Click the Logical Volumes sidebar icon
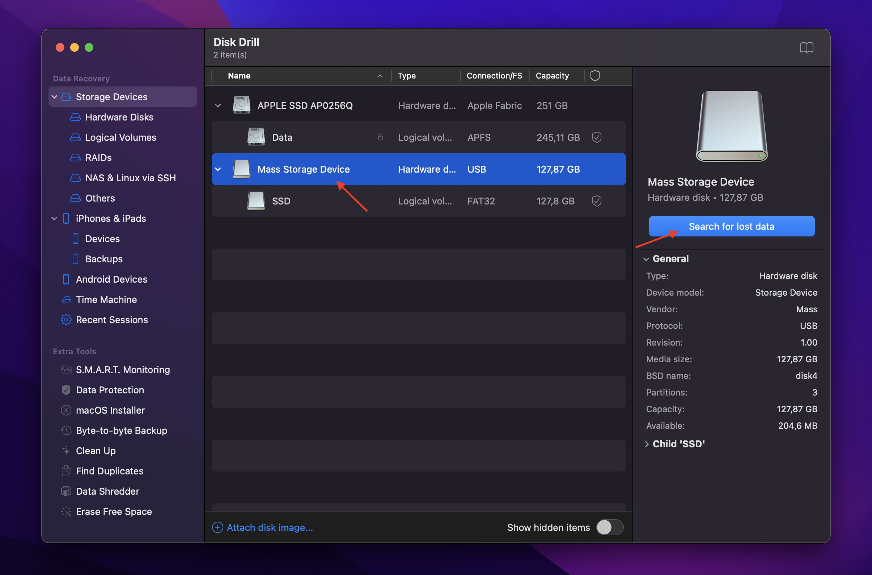Viewport: 872px width, 575px height. click(76, 137)
